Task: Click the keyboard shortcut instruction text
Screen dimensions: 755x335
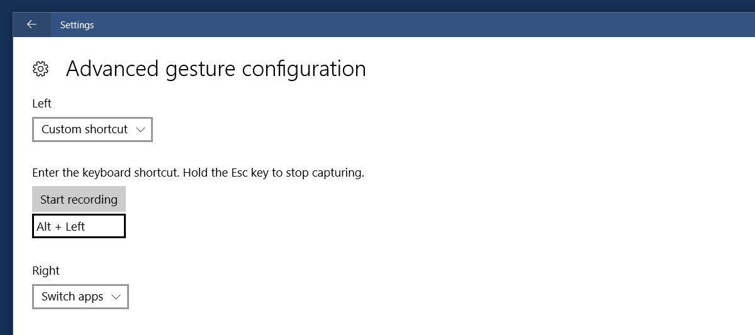Action: tap(198, 172)
